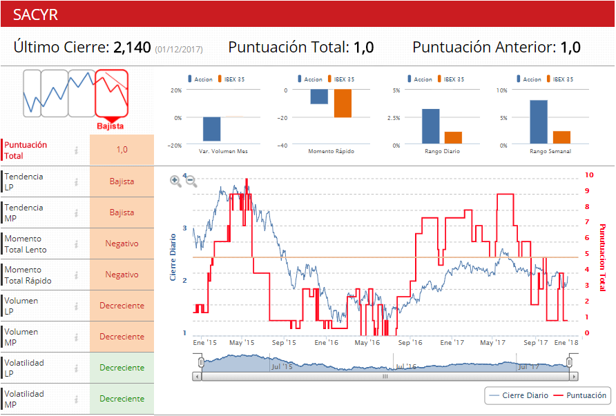The width and height of the screenshot is (616, 416).
Task: Click left handle of chart range navigator
Action: click(x=201, y=361)
